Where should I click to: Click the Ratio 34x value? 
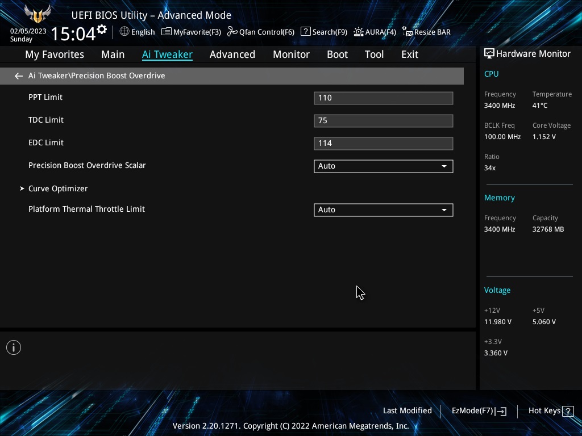(x=489, y=168)
